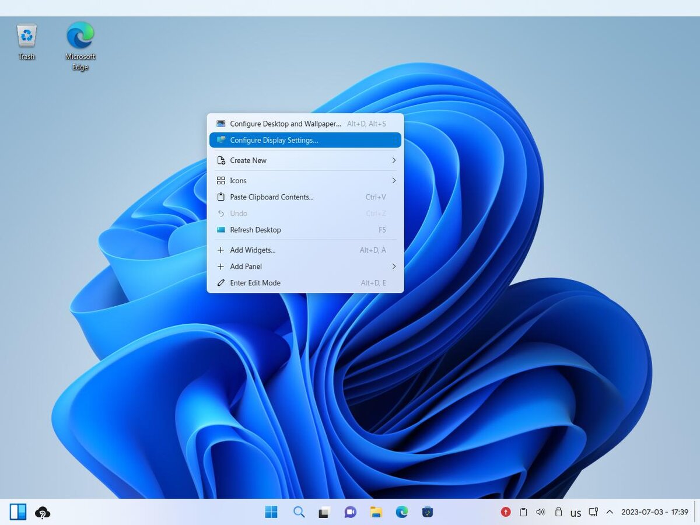Click the 'us' keyboard layout indicator
This screenshot has height=525, width=700.
pos(576,513)
